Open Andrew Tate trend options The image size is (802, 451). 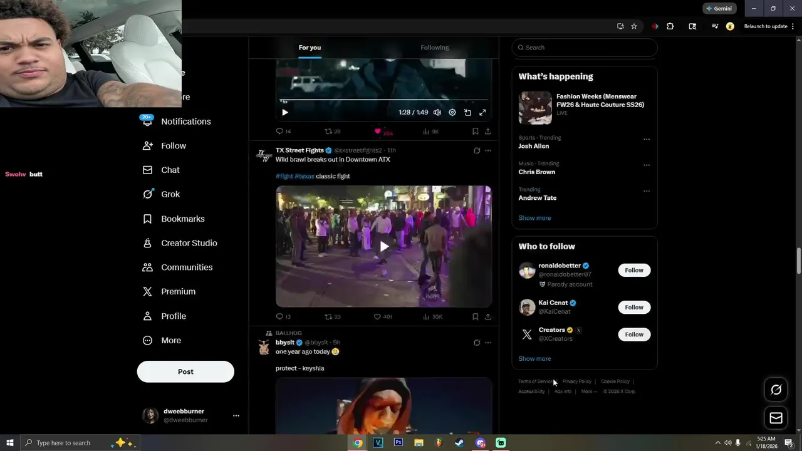coord(647,191)
